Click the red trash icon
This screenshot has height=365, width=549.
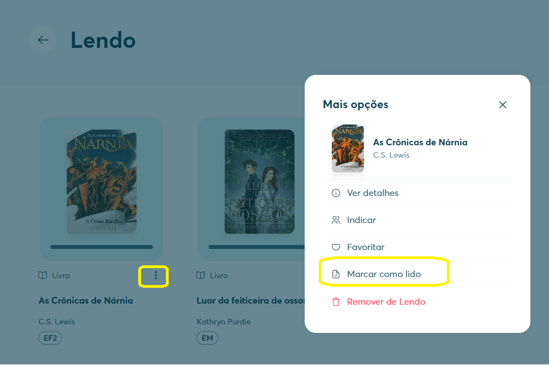point(335,302)
